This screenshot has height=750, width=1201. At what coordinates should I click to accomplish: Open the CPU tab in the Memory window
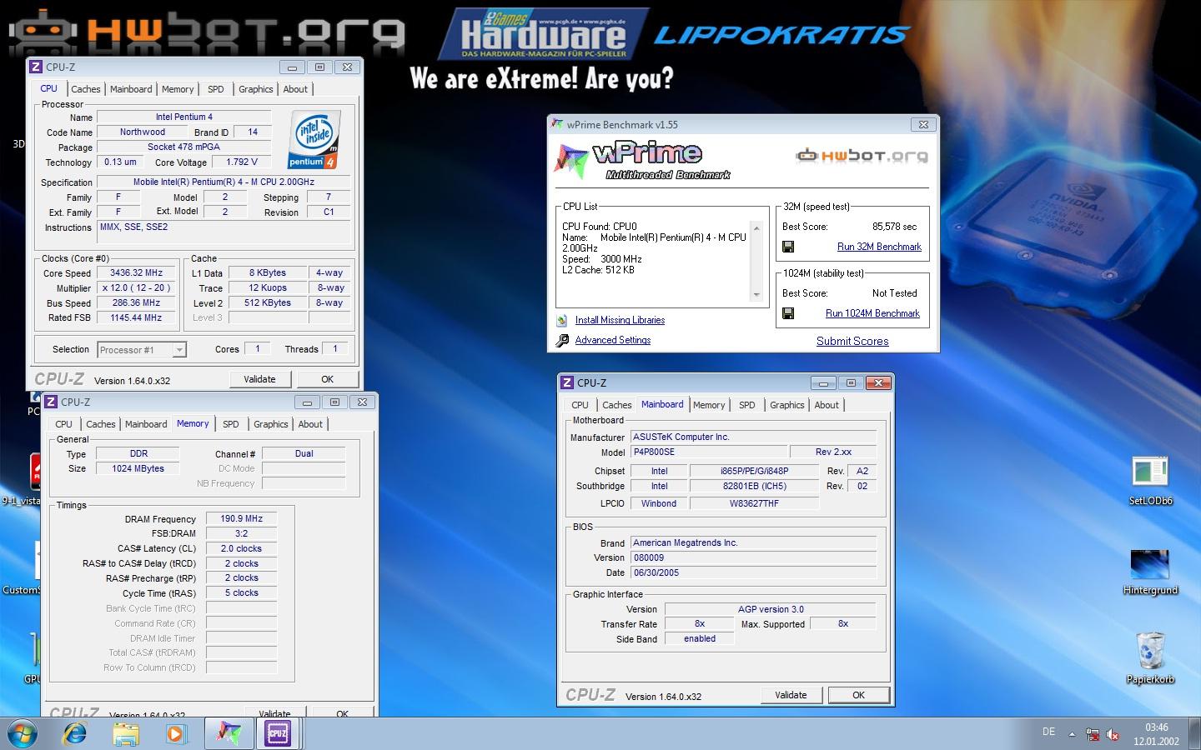[63, 424]
